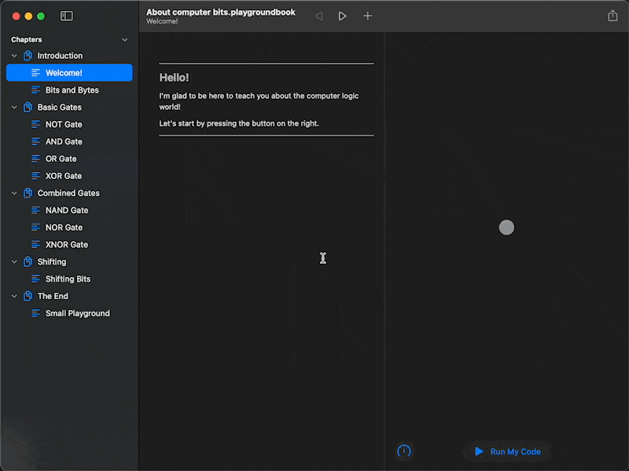Tap the gray circle in live view

pos(506,228)
